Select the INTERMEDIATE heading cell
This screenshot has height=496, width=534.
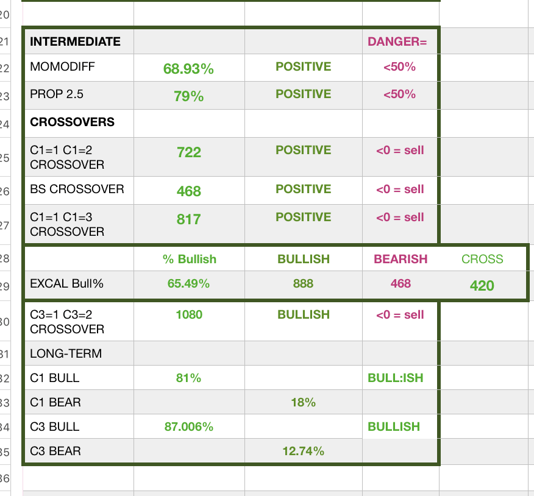coord(75,42)
